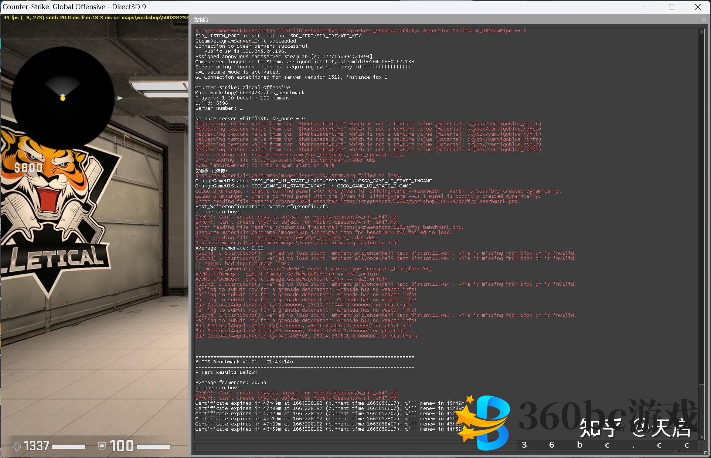Click the armor shield icon beside 100
The width and height of the screenshot is (711, 458).
[102, 447]
